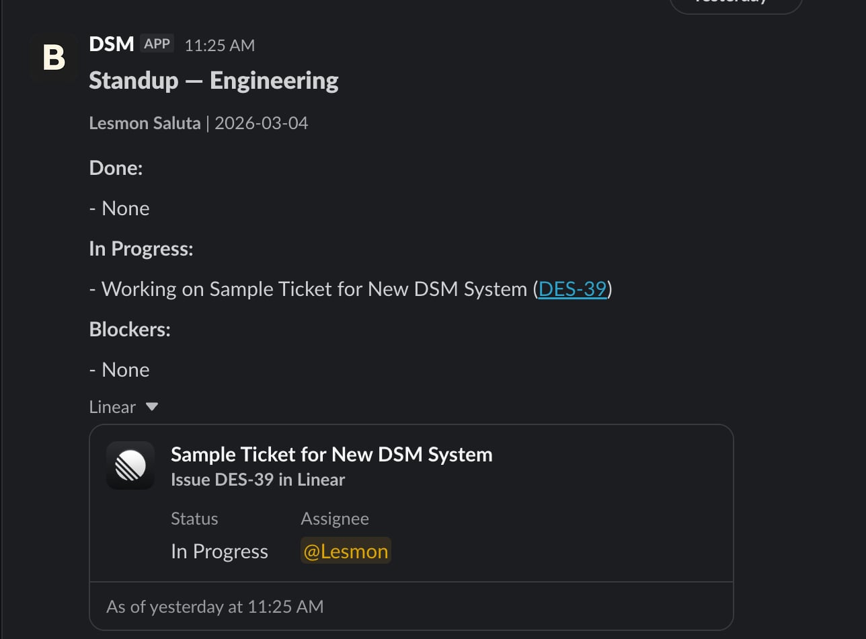Click the "Lesmon Saluta" author name
The width and height of the screenshot is (866, 639).
pos(145,123)
